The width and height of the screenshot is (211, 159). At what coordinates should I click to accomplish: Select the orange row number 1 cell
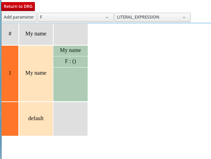click(x=10, y=73)
